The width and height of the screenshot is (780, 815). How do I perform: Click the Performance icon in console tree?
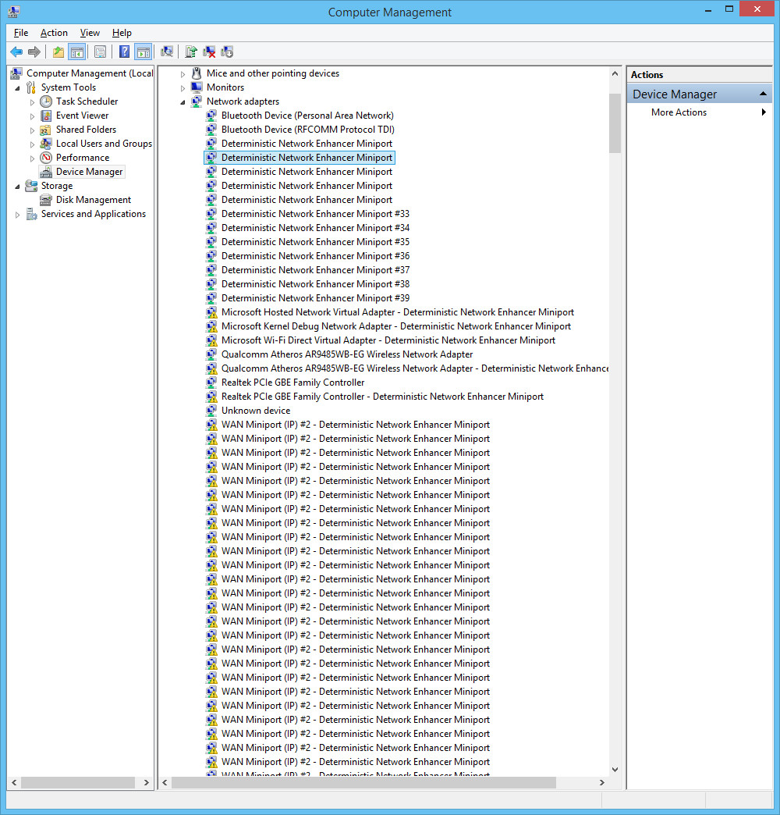click(x=46, y=158)
